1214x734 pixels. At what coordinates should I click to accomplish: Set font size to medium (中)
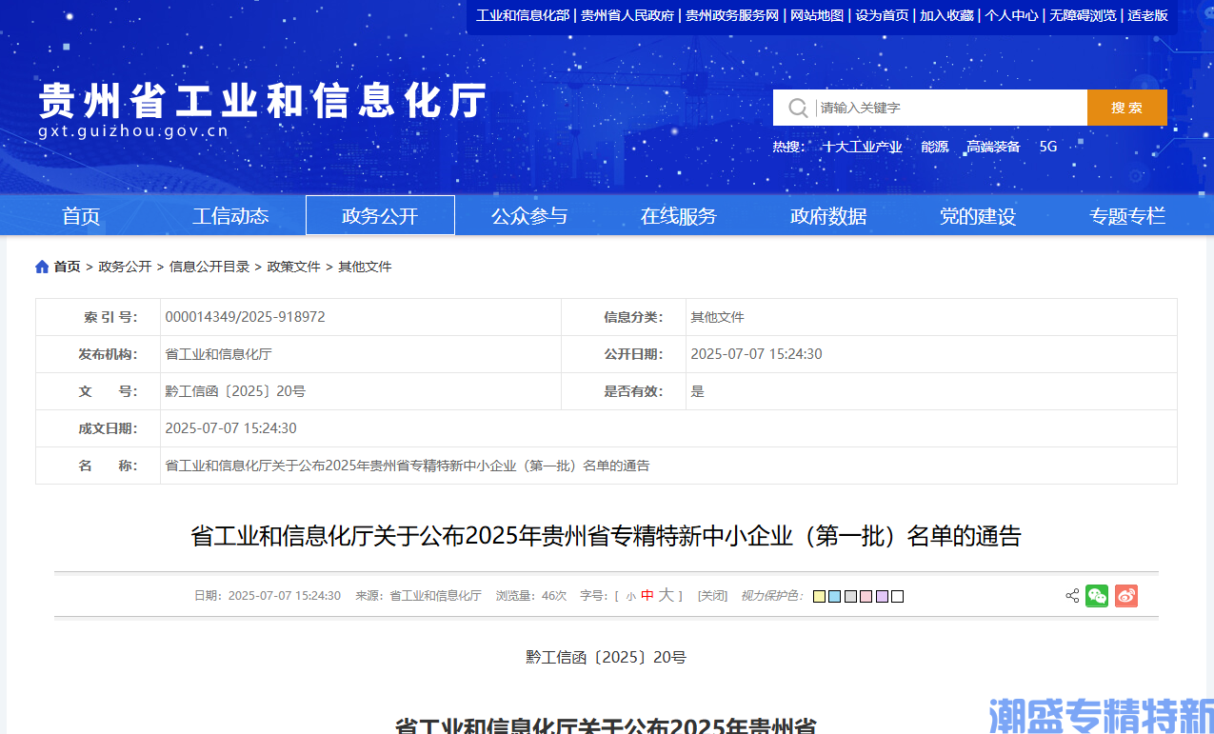[647, 596]
